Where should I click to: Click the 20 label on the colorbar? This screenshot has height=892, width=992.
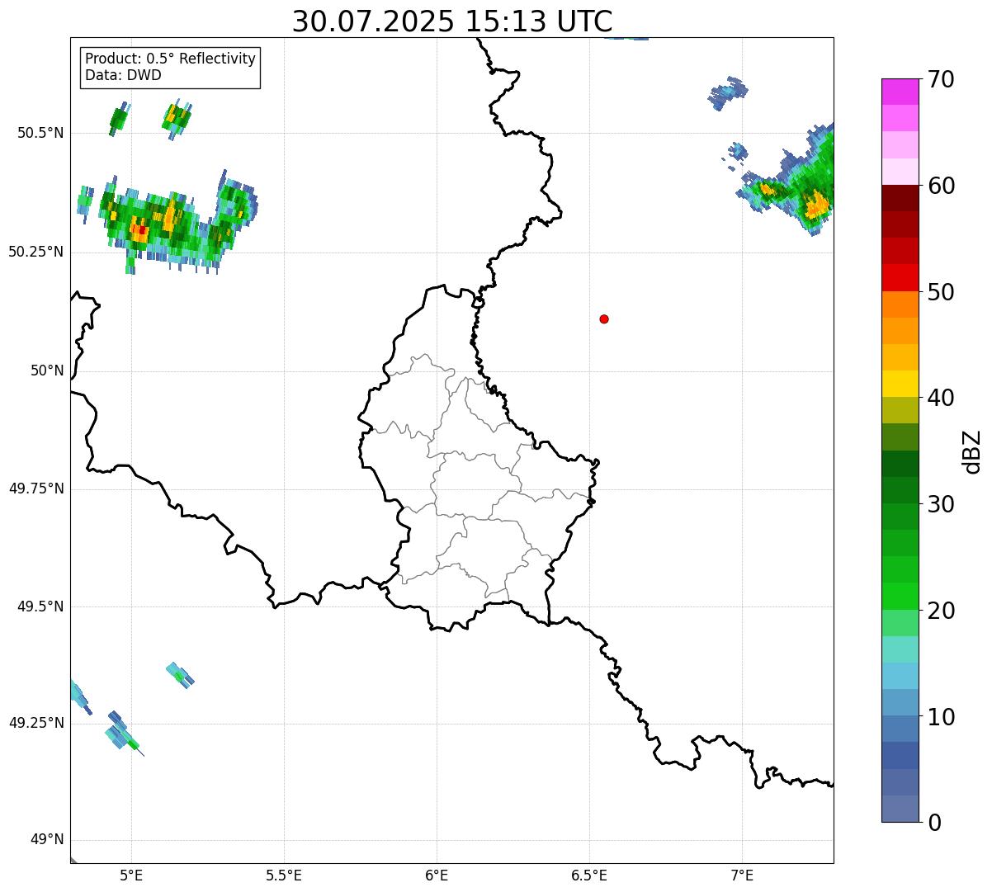(x=941, y=611)
